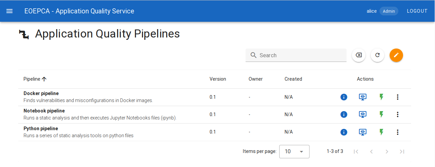435x167 pixels.
Task: Open the hamburger navigation menu
Action: (x=9, y=11)
